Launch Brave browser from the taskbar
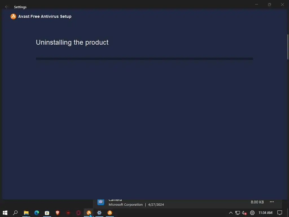The height and width of the screenshot is (217, 289). [x=58, y=213]
